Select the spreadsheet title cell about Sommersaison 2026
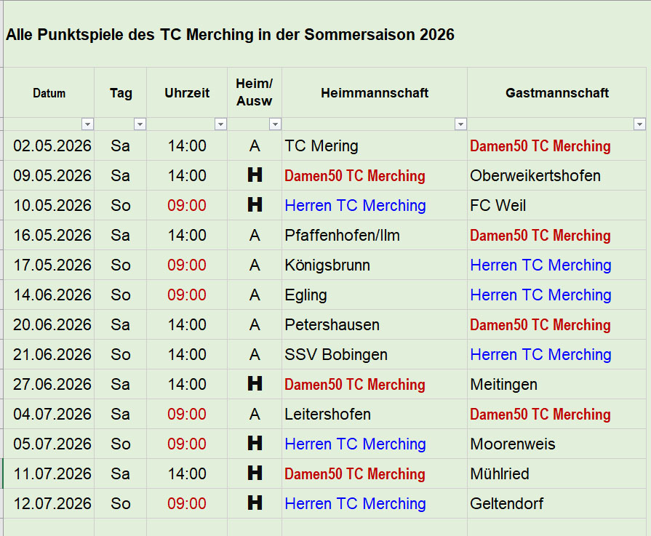The height and width of the screenshot is (536, 651). pos(230,35)
